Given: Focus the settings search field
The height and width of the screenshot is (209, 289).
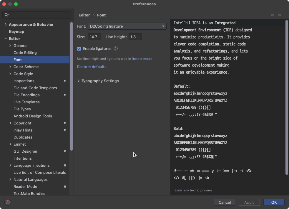Looking at the screenshot, I should pyautogui.click(x=37, y=15).
